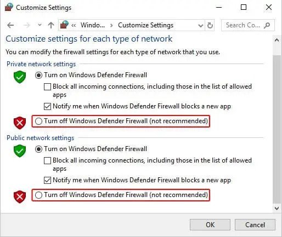Screen dimensions: 282x237
Task: Click the Customize Settings breadcrumb item
Action: 145,25
